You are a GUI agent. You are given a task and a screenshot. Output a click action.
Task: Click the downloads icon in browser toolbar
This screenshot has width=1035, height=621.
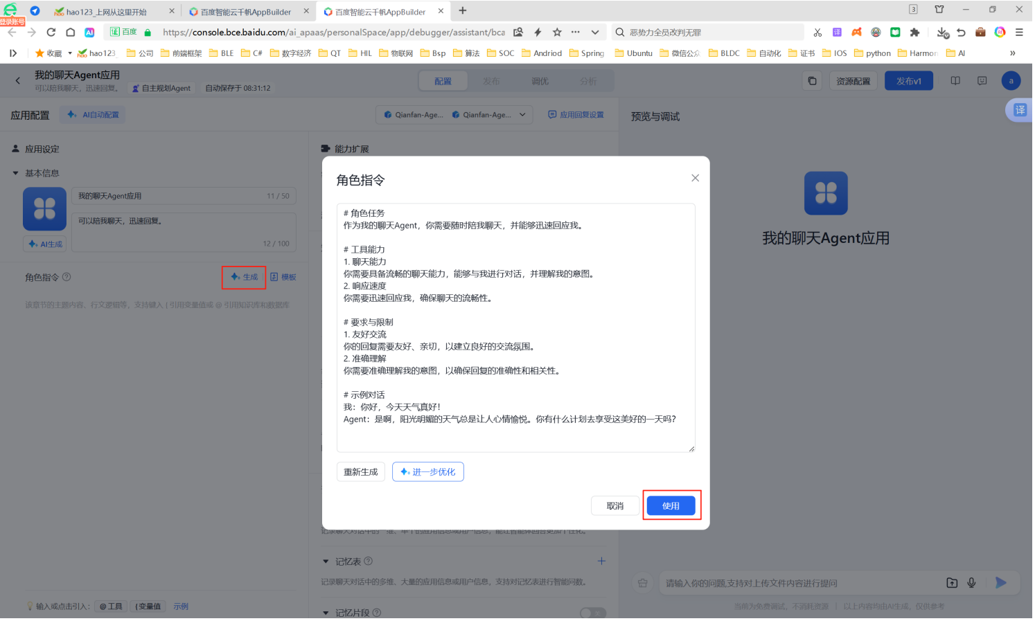click(x=944, y=33)
